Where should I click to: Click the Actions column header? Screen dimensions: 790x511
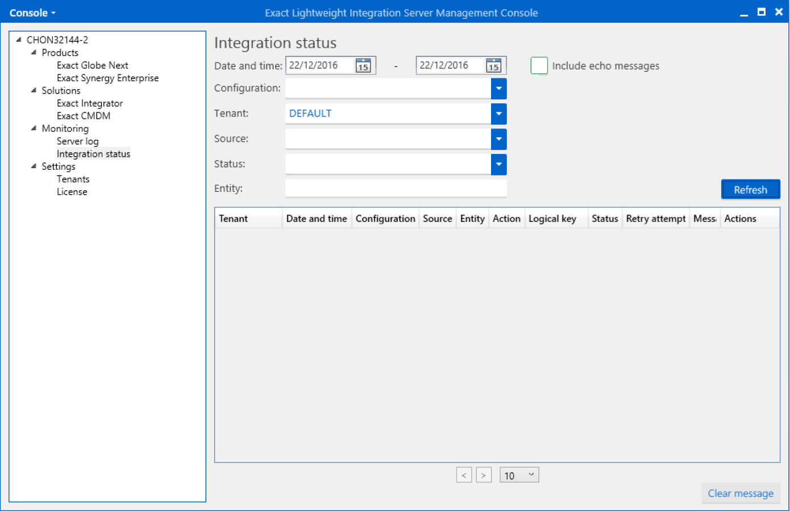click(x=750, y=219)
